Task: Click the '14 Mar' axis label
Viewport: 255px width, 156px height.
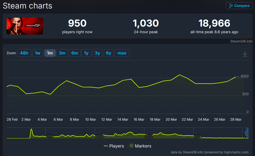Action: (123, 119)
